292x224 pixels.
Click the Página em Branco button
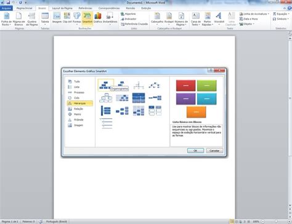pyautogui.click(x=18, y=19)
